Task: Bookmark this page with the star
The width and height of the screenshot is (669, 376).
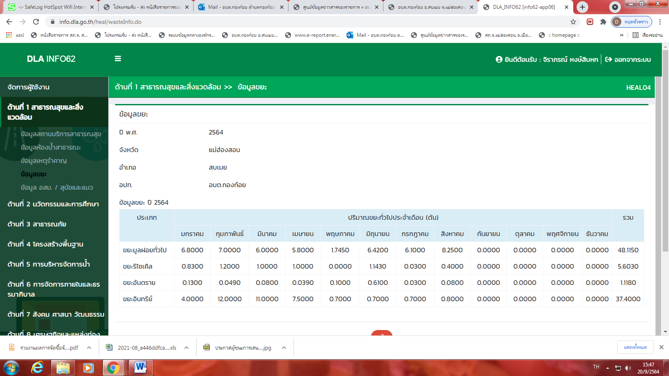Action: point(573,22)
